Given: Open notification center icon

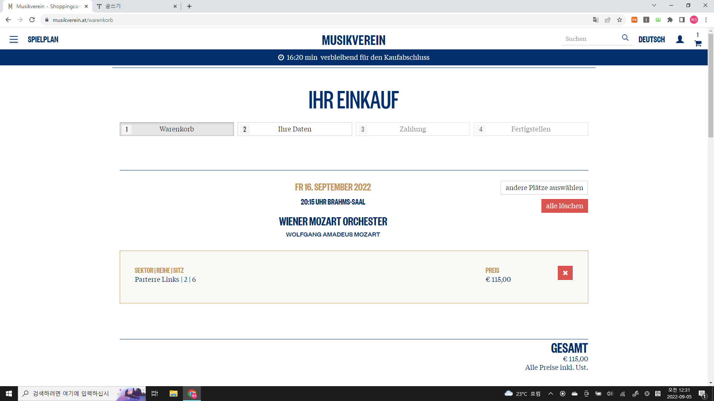Looking at the screenshot, I should [702, 394].
